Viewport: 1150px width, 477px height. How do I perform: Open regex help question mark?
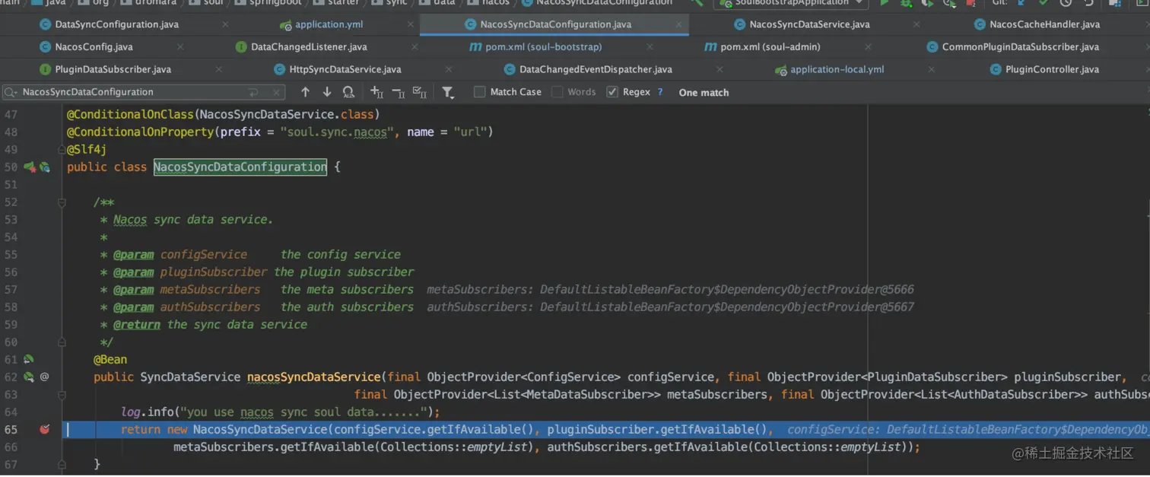[659, 92]
